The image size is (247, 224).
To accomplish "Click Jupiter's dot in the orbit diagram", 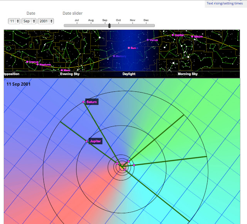I will [87, 141].
